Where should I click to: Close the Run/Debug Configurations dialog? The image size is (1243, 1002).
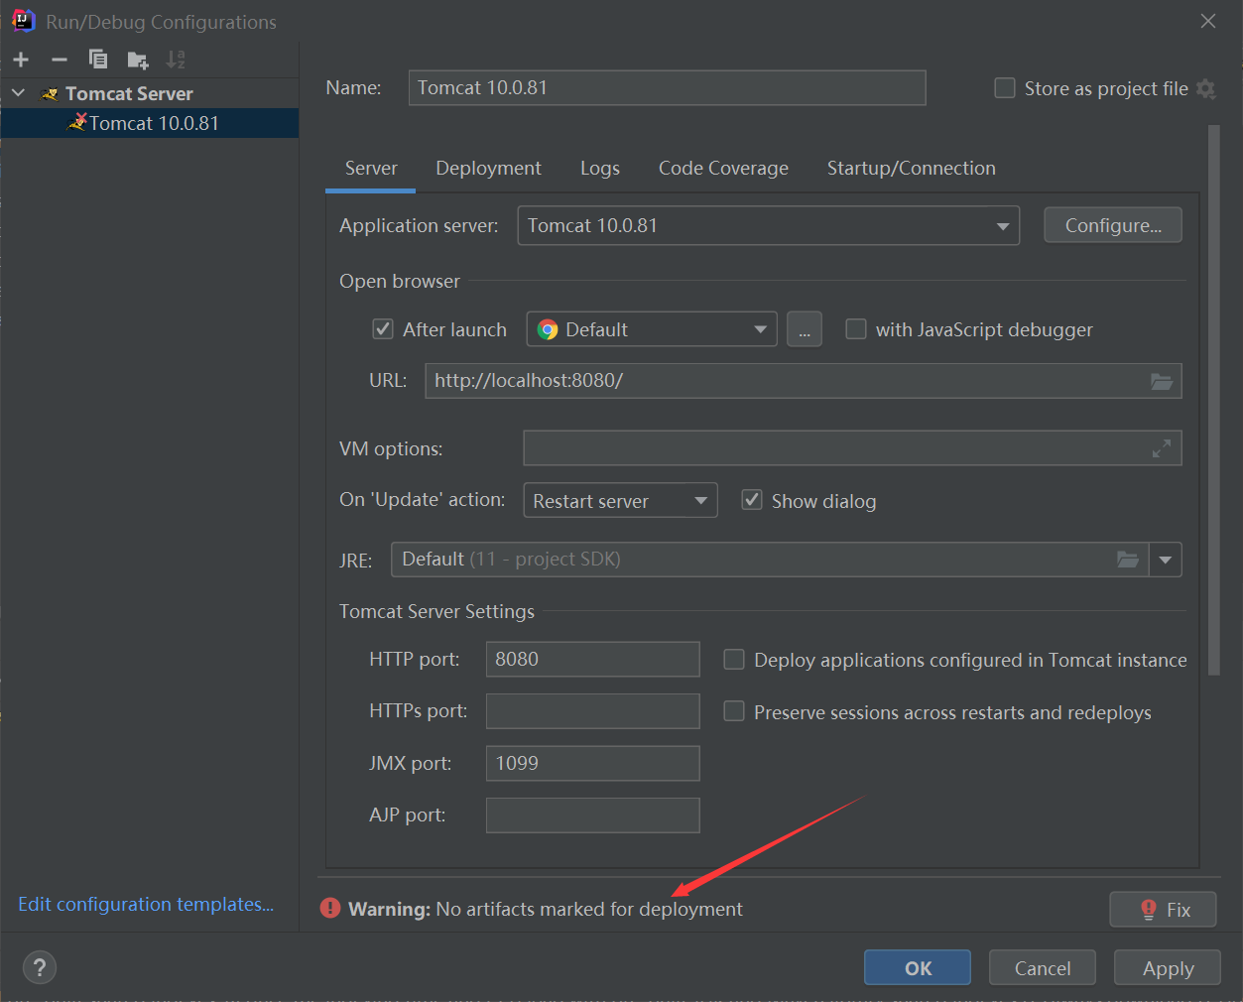1208,21
